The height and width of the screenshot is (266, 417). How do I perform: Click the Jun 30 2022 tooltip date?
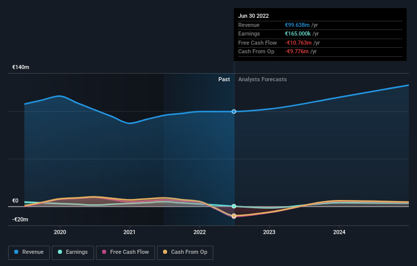[x=253, y=16]
